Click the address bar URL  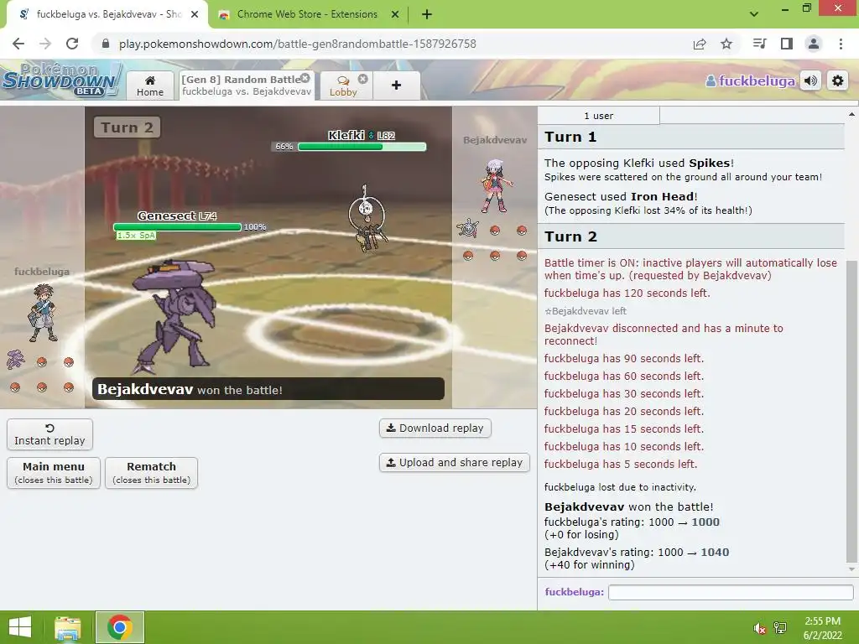[298, 44]
